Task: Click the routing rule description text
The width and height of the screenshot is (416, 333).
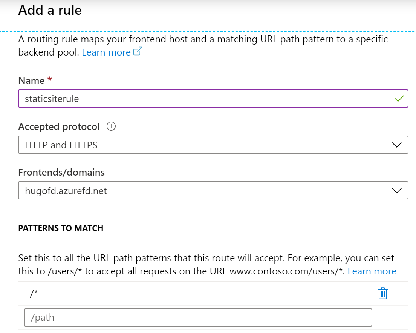Action: coord(203,39)
